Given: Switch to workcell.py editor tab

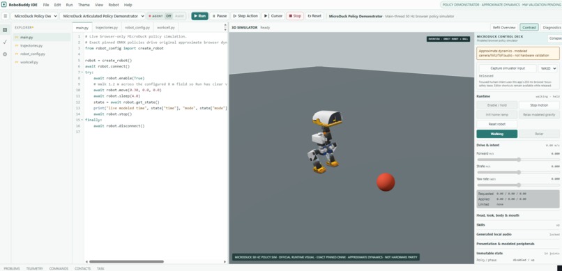Looking at the screenshot, I should 165,28.
